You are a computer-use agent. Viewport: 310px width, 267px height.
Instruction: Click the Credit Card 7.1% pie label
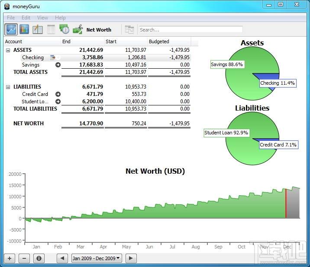coord(278,145)
